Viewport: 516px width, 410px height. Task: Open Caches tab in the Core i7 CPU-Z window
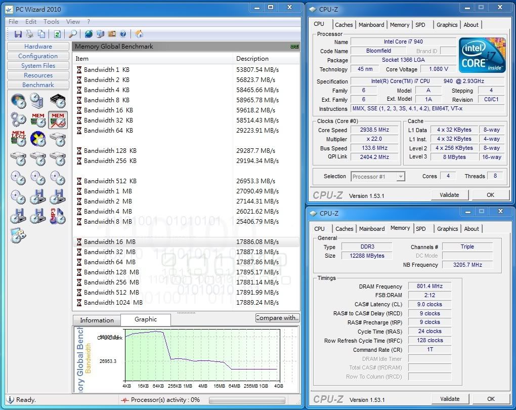343,25
